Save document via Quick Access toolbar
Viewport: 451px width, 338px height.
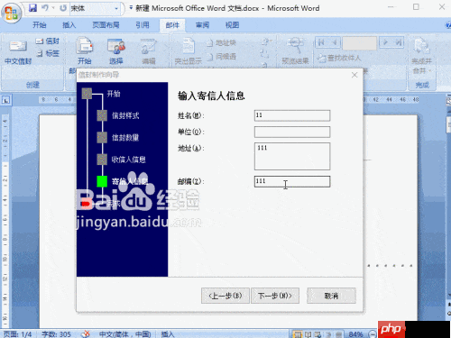32,8
